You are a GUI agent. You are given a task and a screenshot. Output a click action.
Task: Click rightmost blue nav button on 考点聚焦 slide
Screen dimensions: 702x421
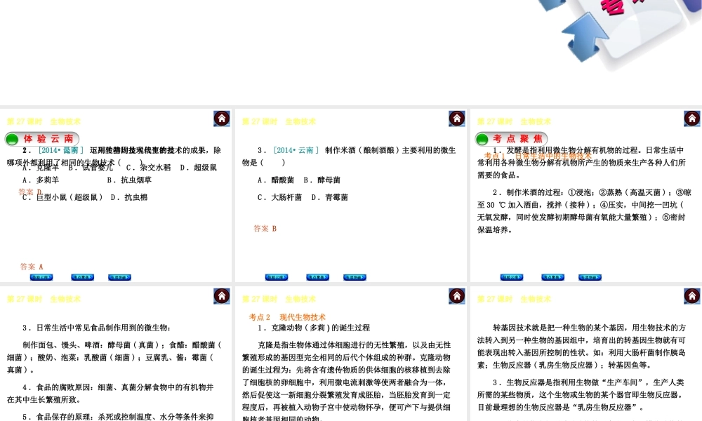pos(590,277)
